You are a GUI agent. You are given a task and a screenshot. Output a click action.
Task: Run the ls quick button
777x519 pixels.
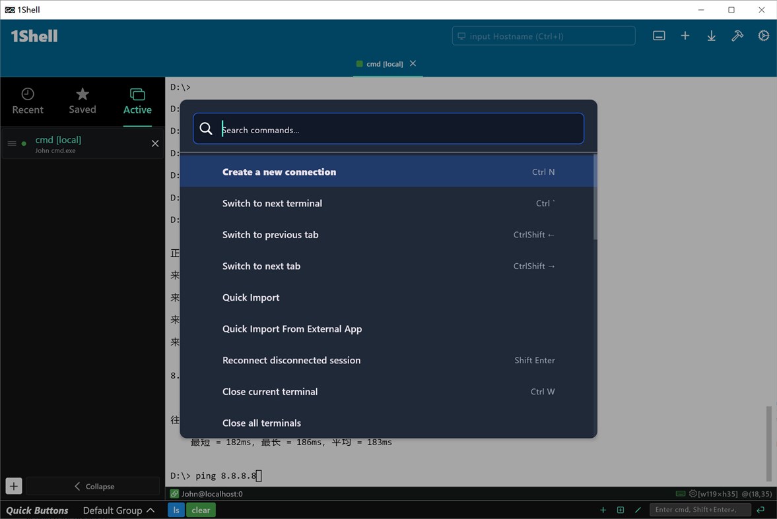[x=176, y=510]
